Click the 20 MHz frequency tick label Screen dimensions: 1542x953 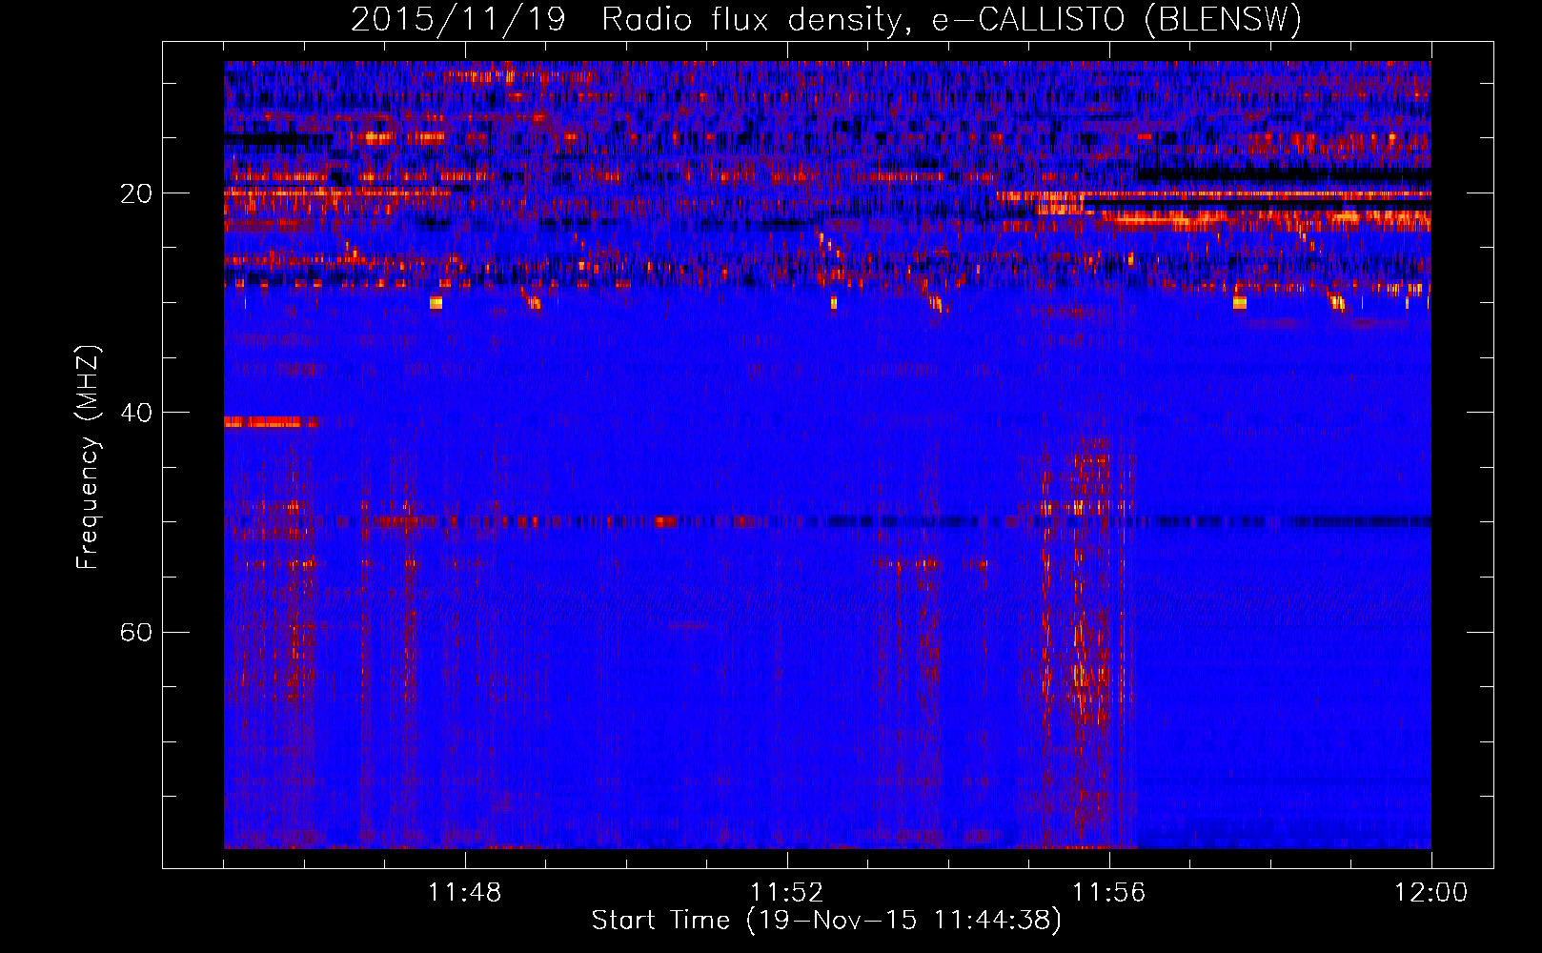[136, 193]
